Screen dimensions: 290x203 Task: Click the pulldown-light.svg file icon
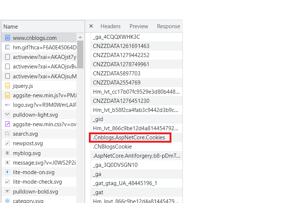7,114
